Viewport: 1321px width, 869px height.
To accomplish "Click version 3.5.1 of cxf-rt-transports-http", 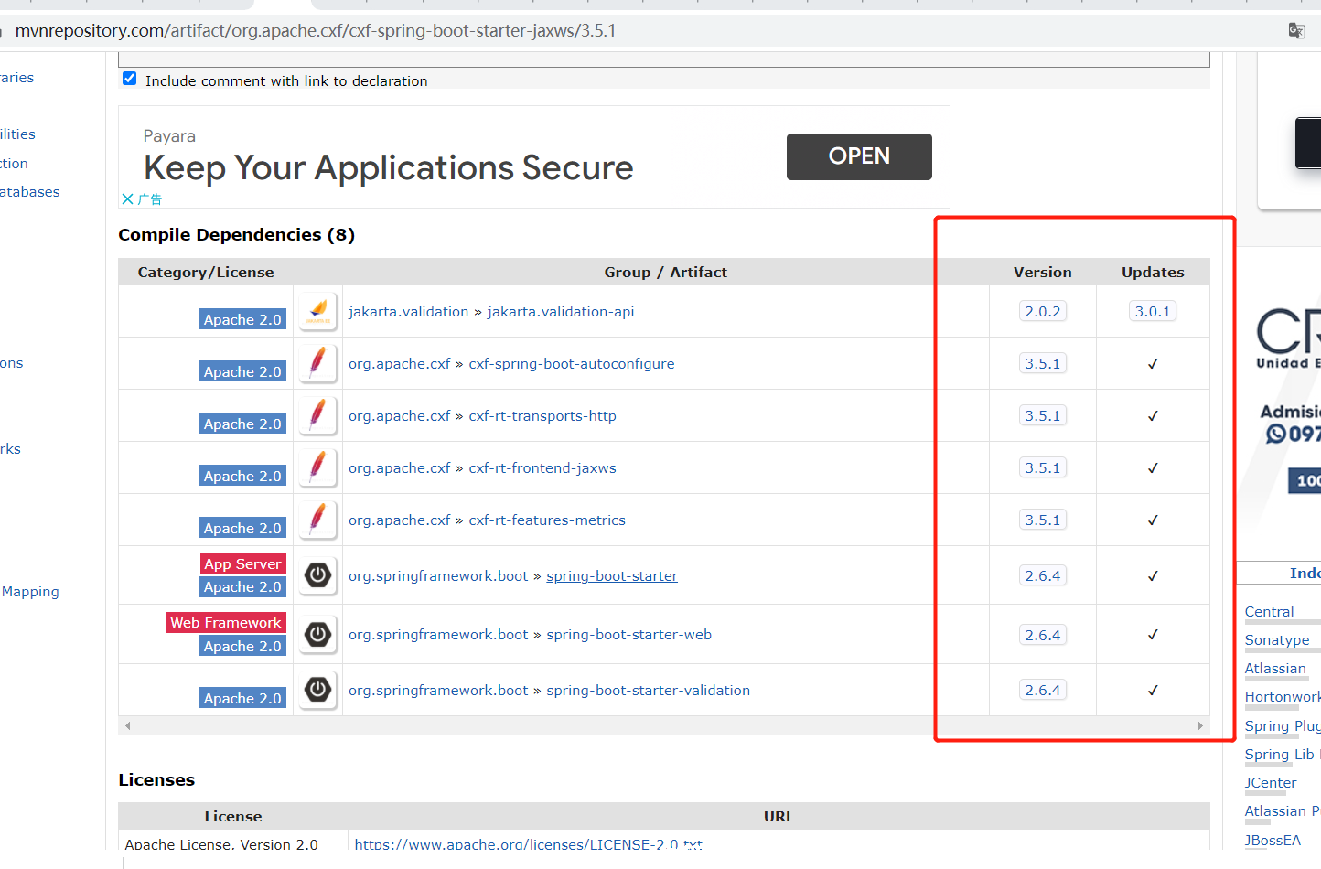I will tap(1043, 415).
